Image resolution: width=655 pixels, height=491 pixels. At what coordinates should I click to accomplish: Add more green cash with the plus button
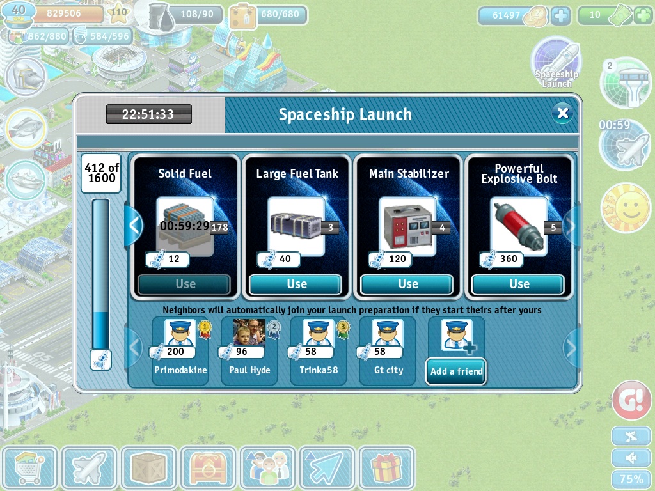[x=643, y=15]
